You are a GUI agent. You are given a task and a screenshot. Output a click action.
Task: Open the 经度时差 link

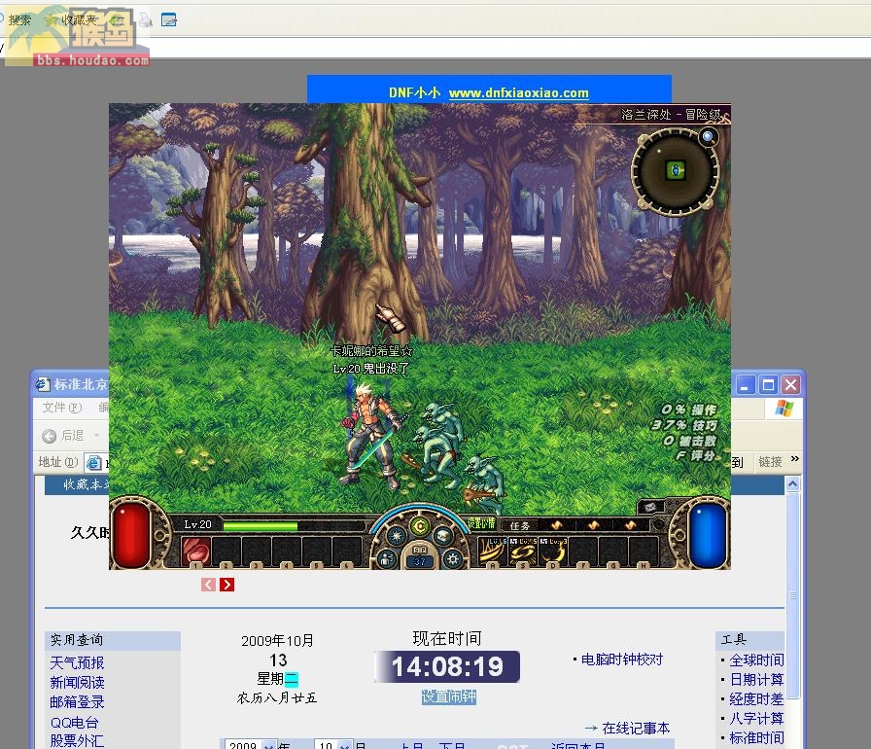point(756,699)
